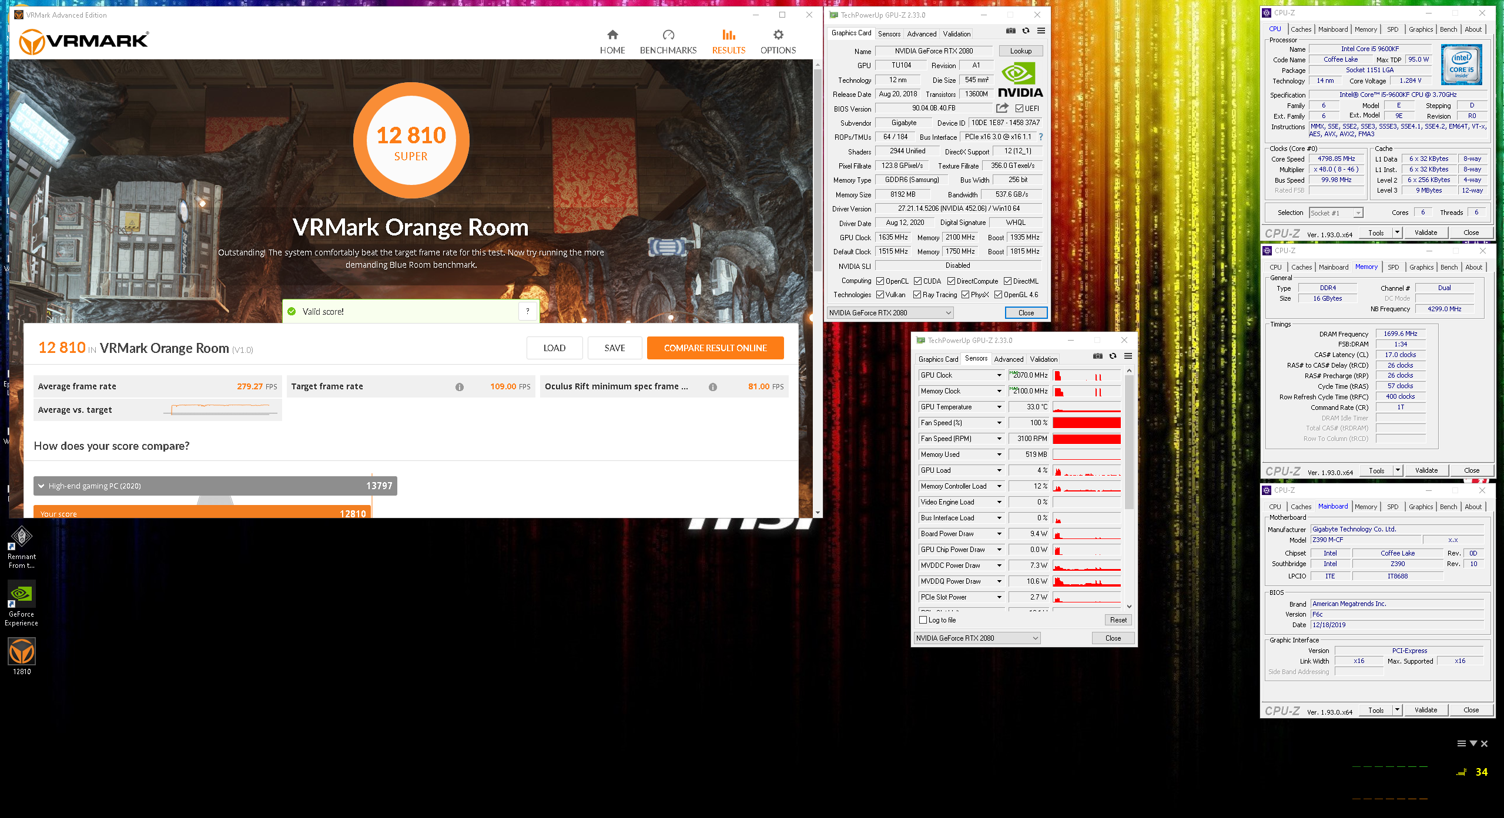The width and height of the screenshot is (1504, 818).
Task: Open Fan Speed (RPM) sensor dropdown arrow
Action: point(999,439)
